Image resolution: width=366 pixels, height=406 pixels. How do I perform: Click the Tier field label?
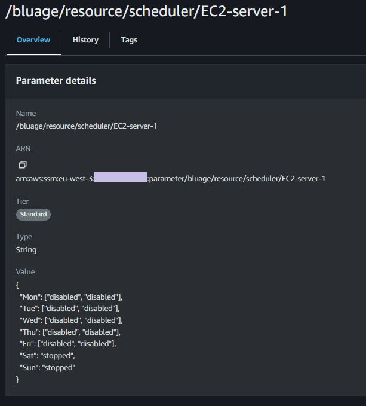pyautogui.click(x=22, y=201)
